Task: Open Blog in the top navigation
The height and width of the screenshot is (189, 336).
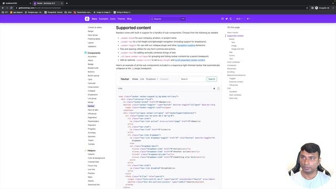Action: (129, 19)
